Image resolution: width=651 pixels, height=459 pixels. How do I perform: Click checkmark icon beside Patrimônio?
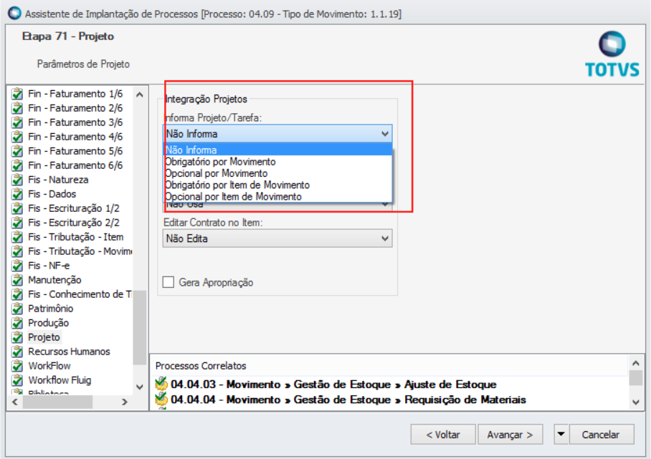coord(17,309)
